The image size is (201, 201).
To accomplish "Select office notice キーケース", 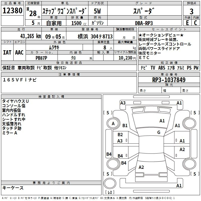I will [x=13, y=188].
